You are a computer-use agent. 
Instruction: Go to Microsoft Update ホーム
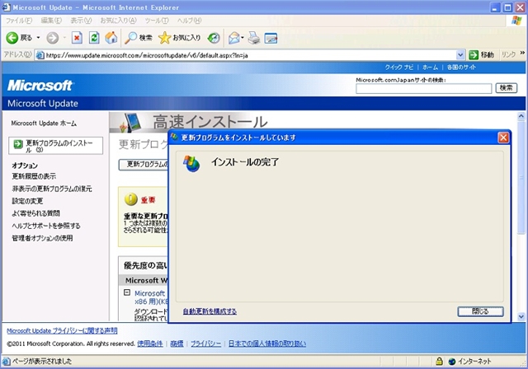[x=44, y=124]
